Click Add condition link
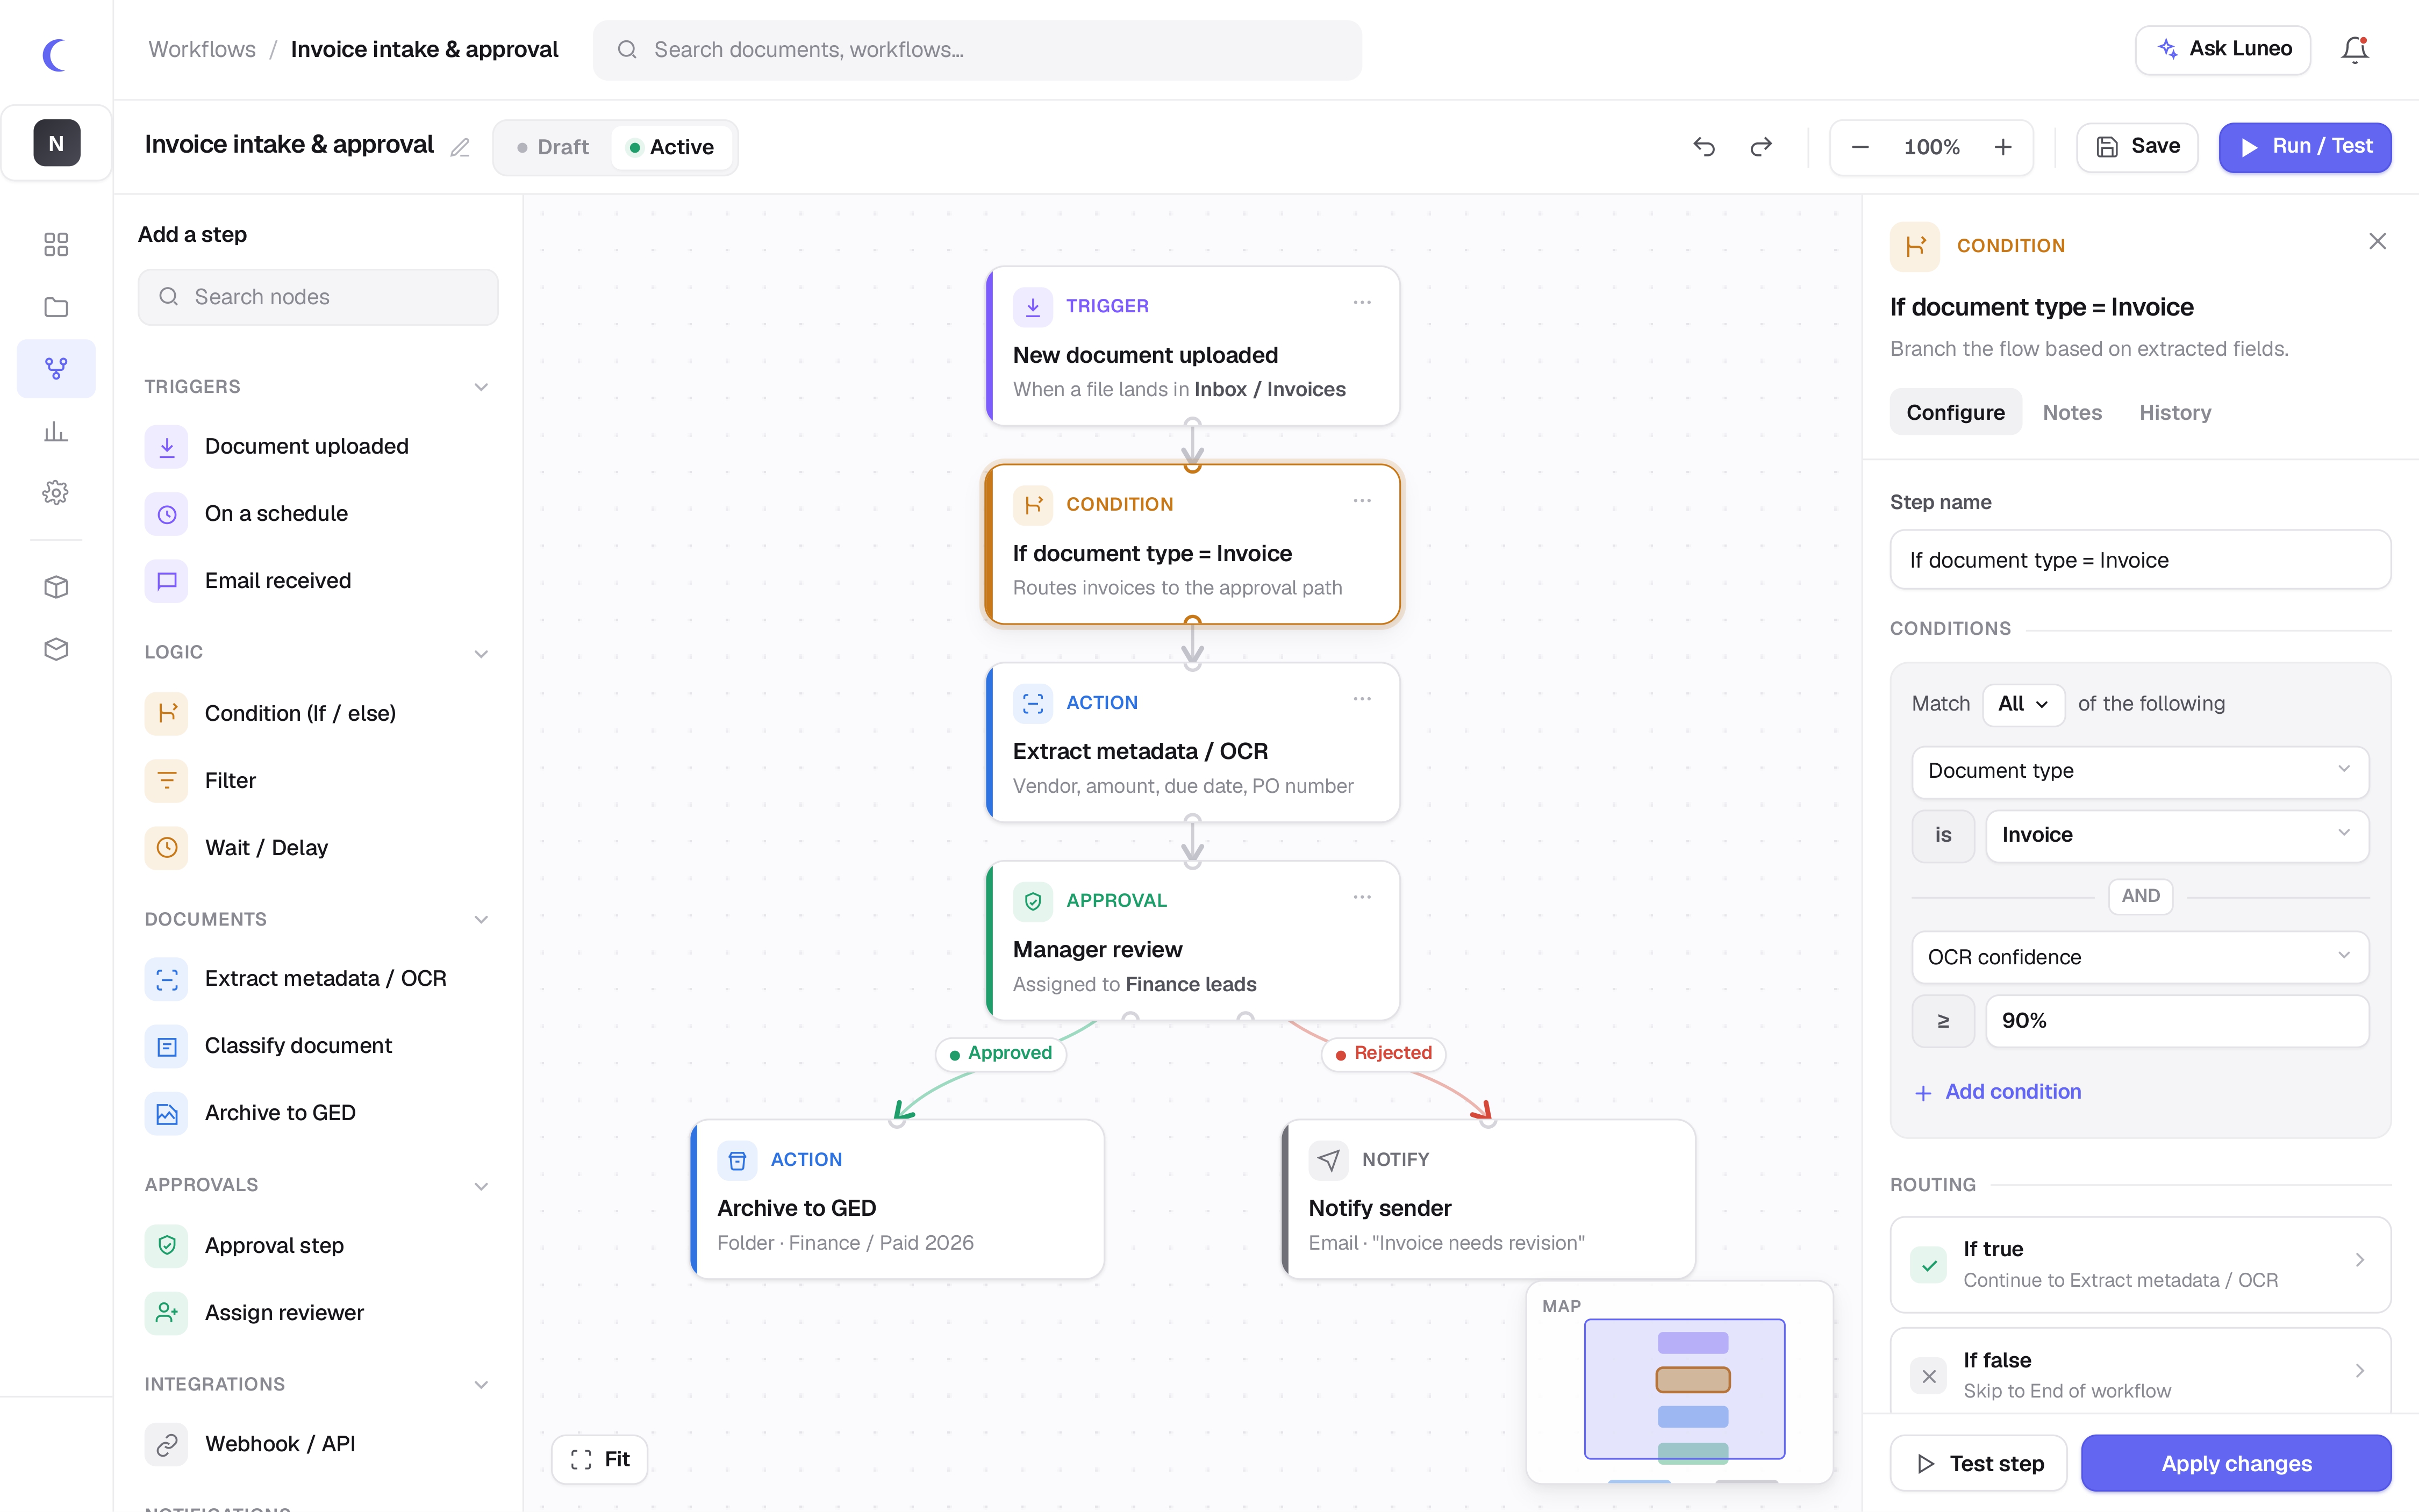This screenshot has width=2419, height=1512. pos(1997,1092)
